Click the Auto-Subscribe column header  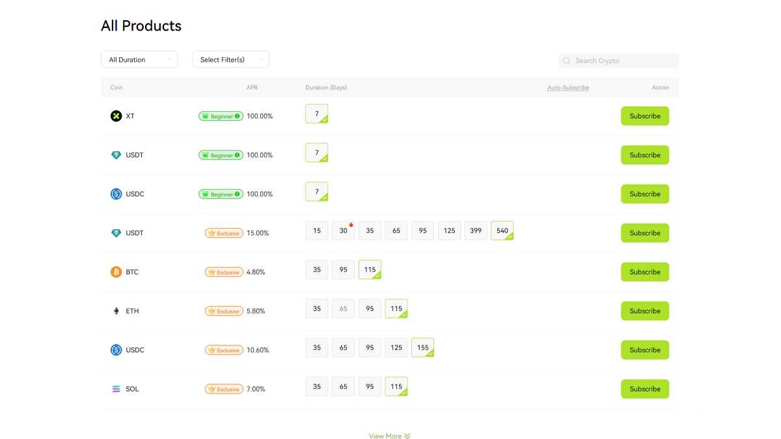(x=568, y=88)
